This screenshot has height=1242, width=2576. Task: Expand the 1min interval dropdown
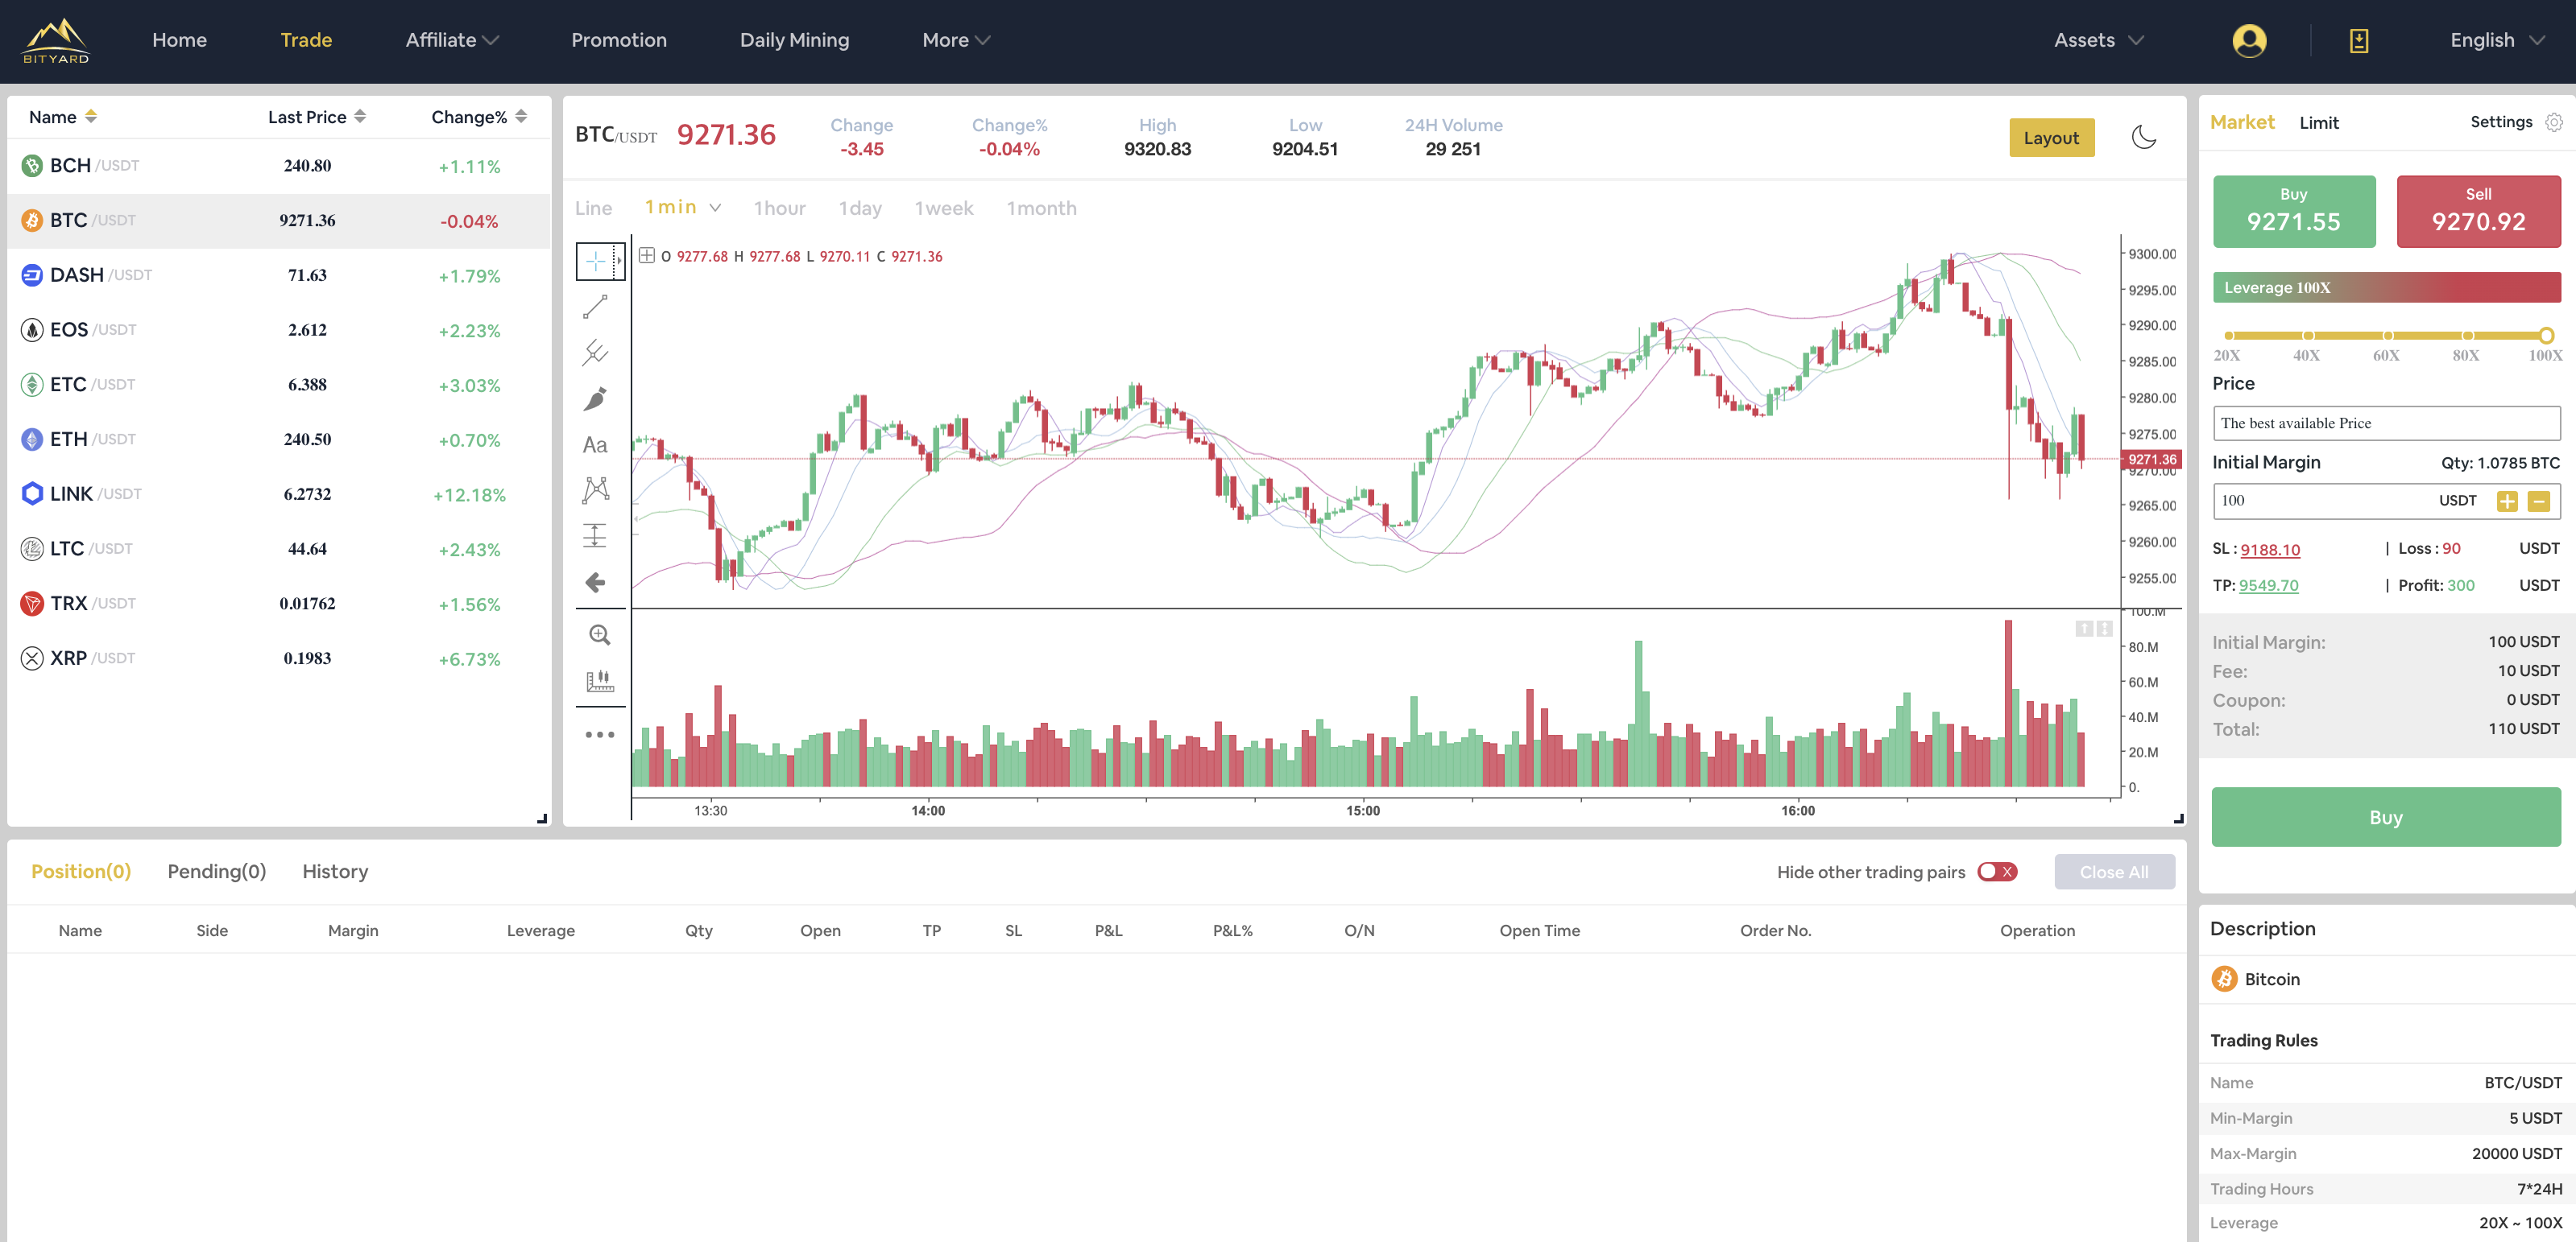[715, 208]
